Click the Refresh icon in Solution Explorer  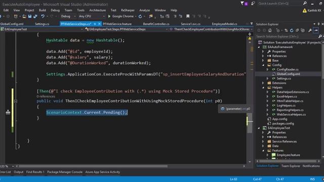pos(292,30)
